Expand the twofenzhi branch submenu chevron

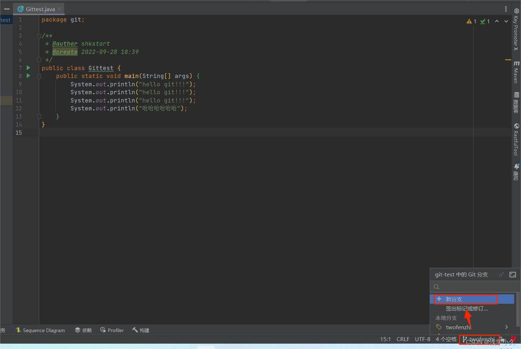pyautogui.click(x=506, y=327)
